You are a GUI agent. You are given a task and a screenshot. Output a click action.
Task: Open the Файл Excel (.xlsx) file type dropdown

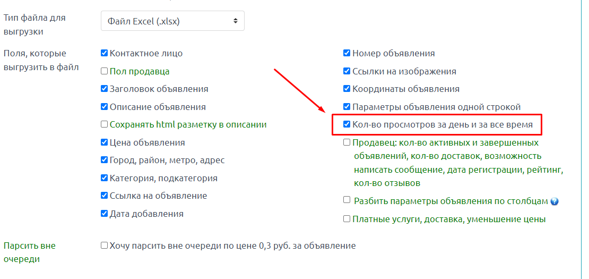click(173, 21)
